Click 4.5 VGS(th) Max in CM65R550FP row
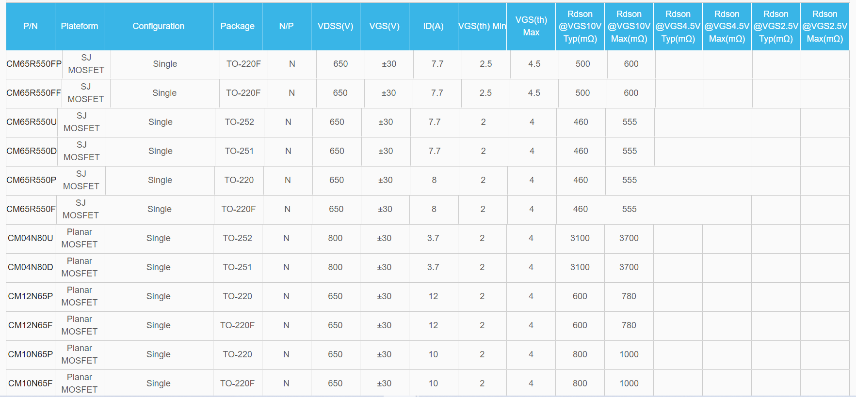Image resolution: width=856 pixels, height=397 pixels. (534, 64)
